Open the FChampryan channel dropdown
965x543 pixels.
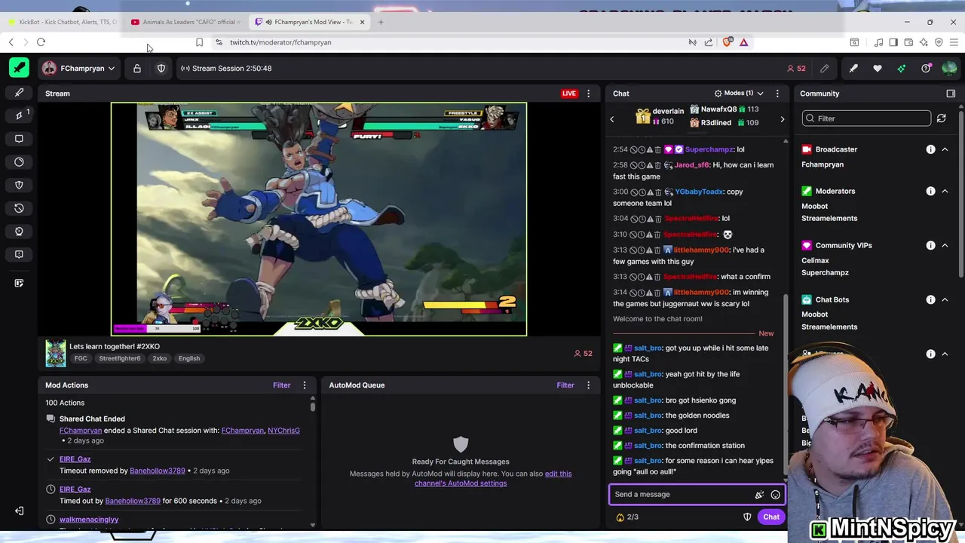click(x=78, y=68)
